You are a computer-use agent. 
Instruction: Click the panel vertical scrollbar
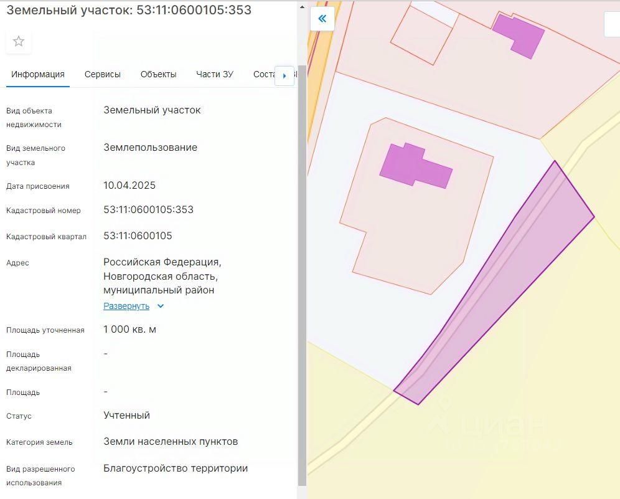click(x=302, y=275)
